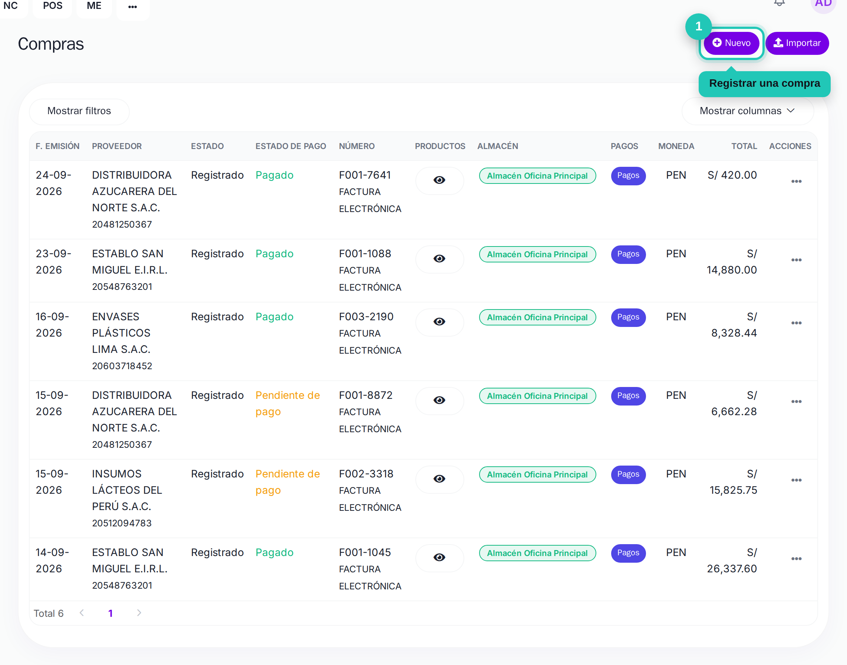Click supplier INSUMOS LÁCTEOS DEL PERÚ S.A.C.

point(127,490)
